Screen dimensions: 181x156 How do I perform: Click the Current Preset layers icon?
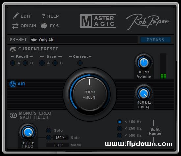pos(13,49)
